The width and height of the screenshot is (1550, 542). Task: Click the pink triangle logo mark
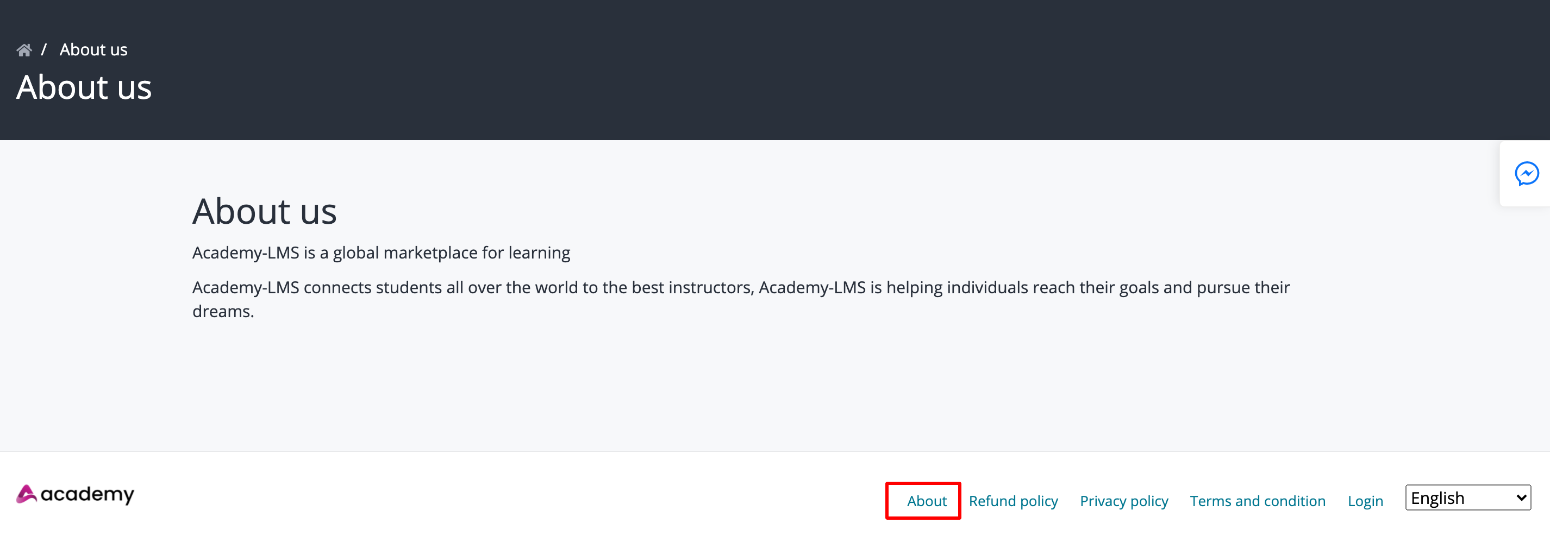tap(27, 493)
